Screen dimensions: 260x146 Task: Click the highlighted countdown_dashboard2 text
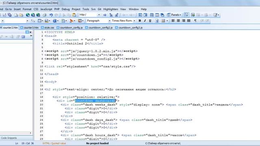(95, 101)
